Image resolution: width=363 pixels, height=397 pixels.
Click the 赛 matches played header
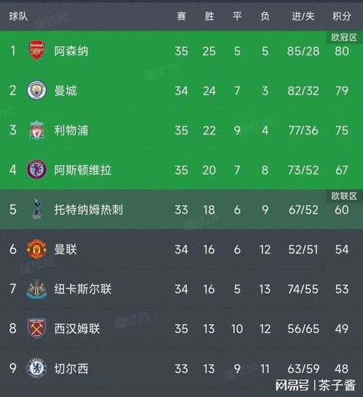pyautogui.click(x=181, y=17)
